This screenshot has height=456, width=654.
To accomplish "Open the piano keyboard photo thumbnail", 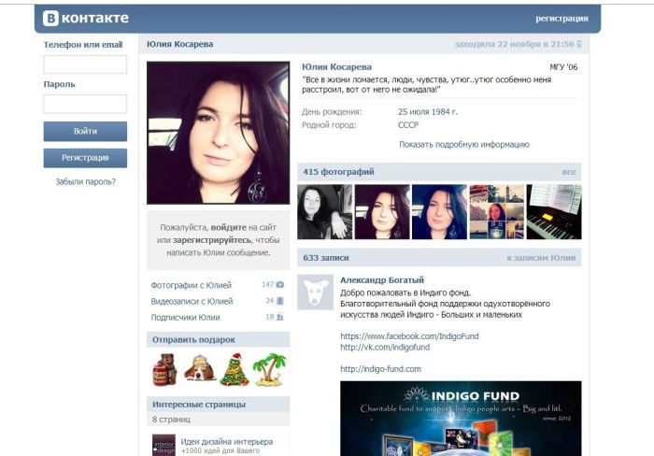I will pyautogui.click(x=554, y=212).
